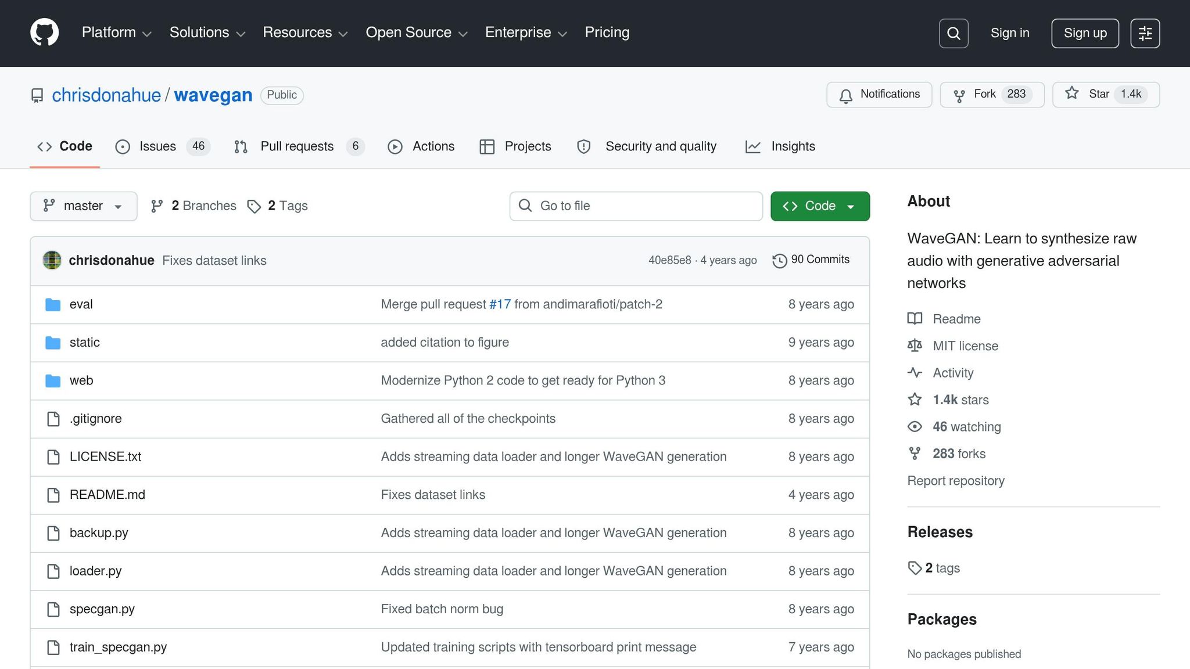Viewport: 1190px width, 669px height.
Task: Click the Notifications bell button
Action: click(879, 95)
